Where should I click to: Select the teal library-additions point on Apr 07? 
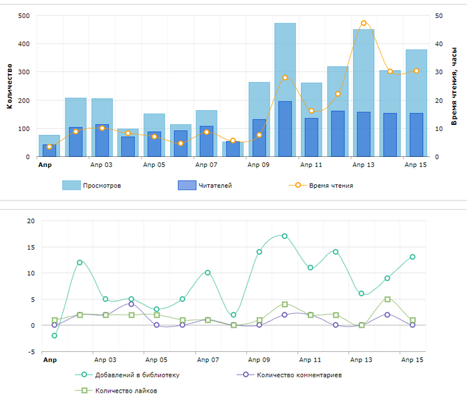[207, 272]
